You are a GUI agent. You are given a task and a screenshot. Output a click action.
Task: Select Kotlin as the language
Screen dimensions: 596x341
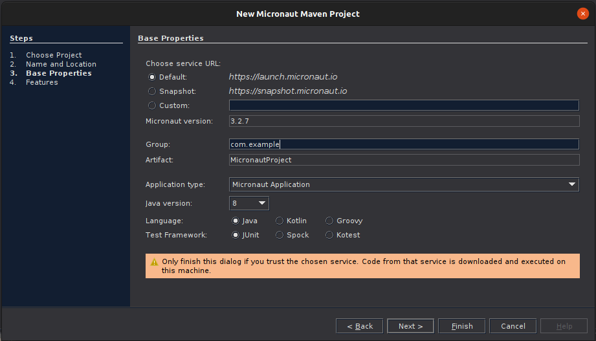click(280, 221)
